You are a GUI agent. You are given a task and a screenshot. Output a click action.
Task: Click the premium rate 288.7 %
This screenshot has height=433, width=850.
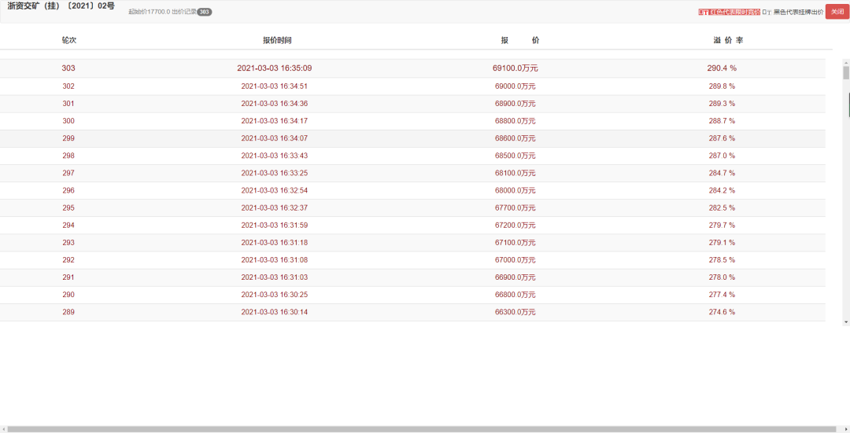click(x=722, y=121)
